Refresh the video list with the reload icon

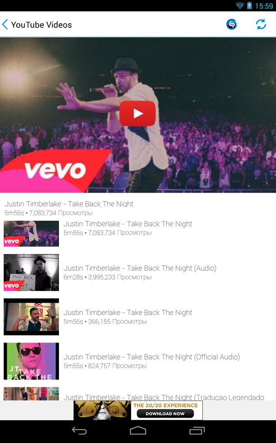tap(261, 24)
